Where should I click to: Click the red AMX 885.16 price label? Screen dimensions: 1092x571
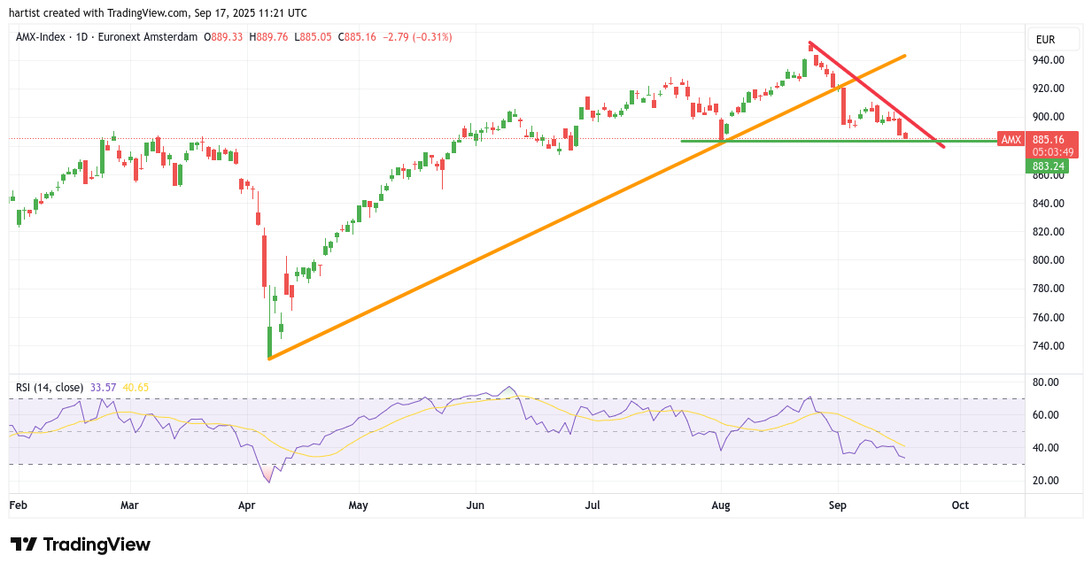click(1038, 139)
